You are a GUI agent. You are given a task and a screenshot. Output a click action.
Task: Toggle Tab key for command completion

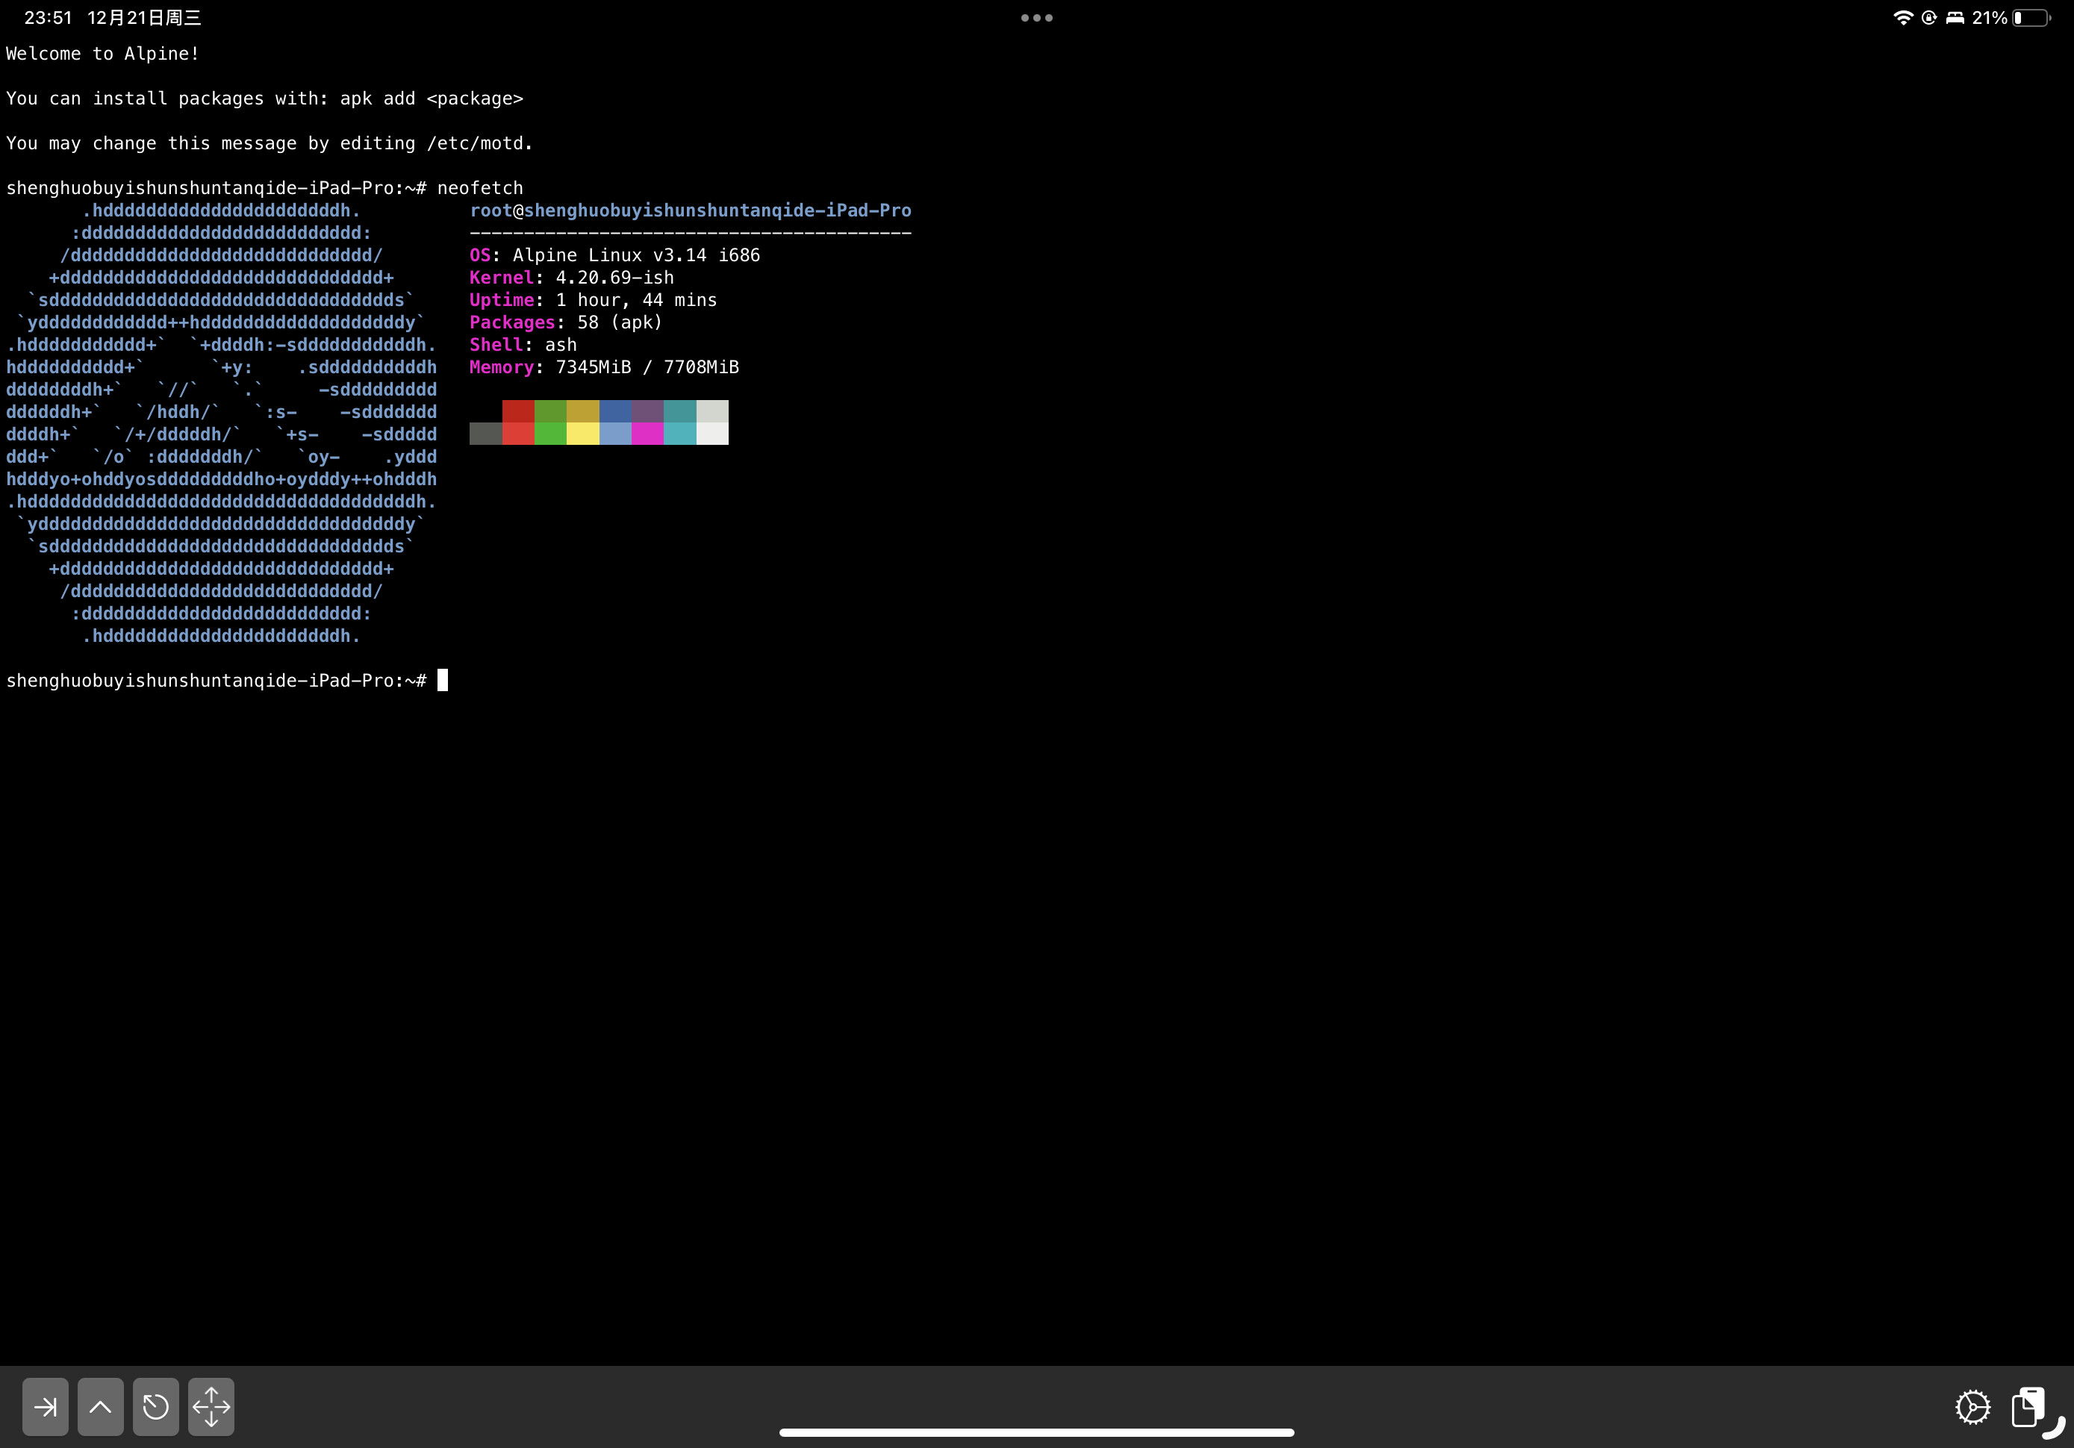[45, 1406]
